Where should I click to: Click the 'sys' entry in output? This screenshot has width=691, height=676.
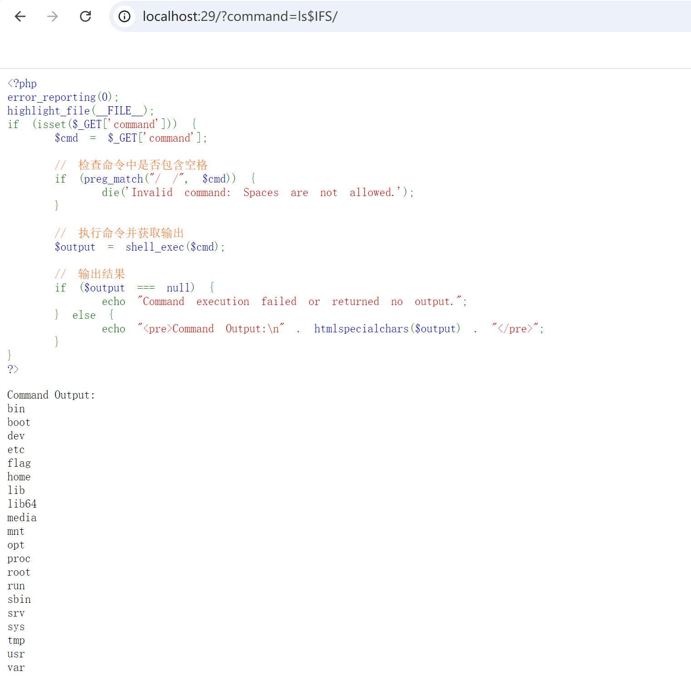(x=16, y=627)
